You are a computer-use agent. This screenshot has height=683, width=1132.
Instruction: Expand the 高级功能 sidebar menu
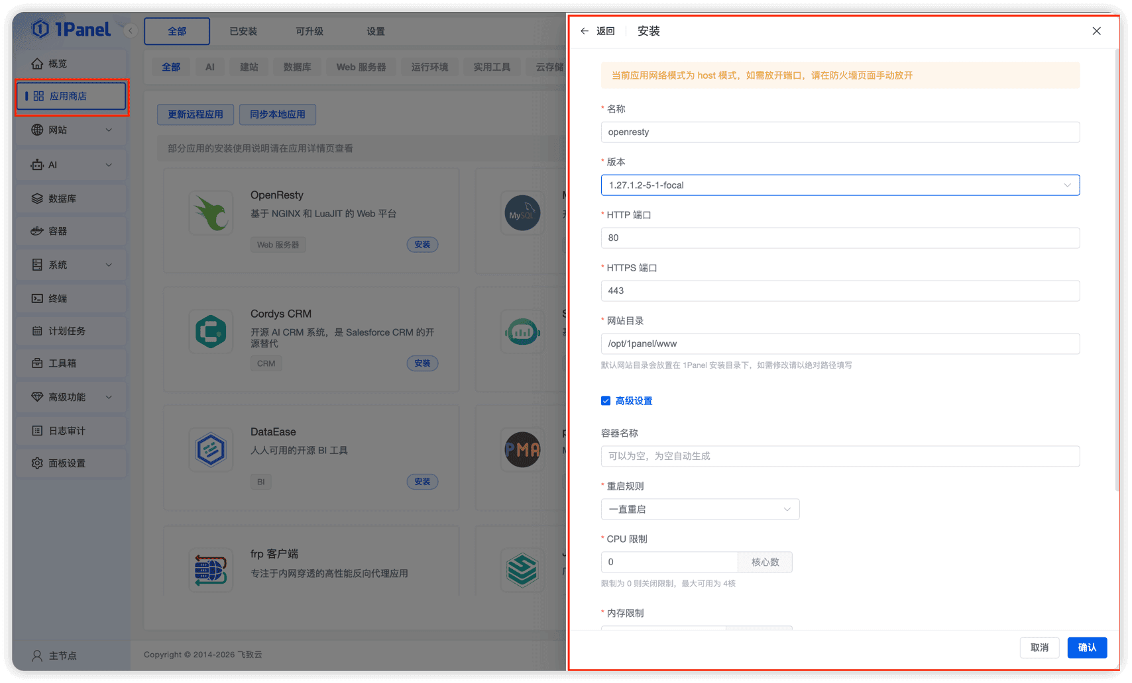(x=72, y=397)
